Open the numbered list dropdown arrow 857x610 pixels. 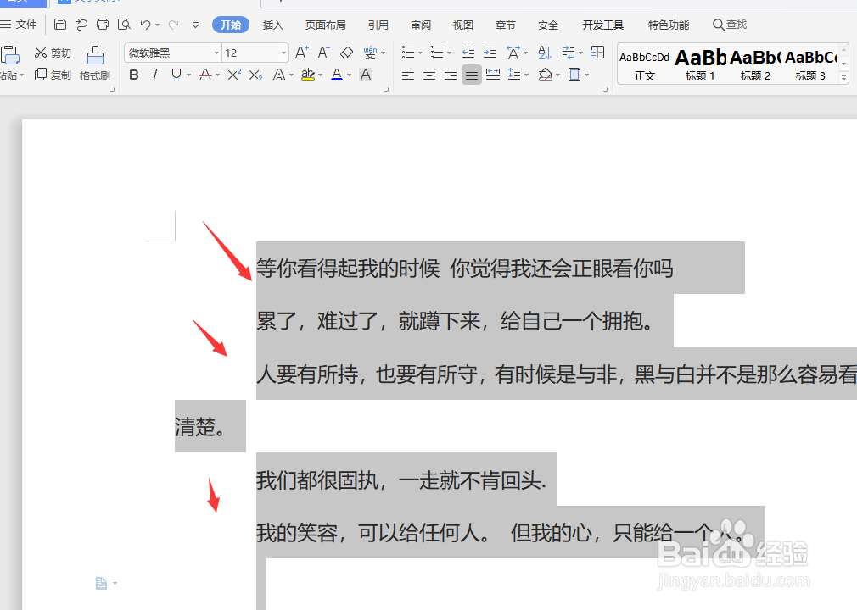click(449, 53)
